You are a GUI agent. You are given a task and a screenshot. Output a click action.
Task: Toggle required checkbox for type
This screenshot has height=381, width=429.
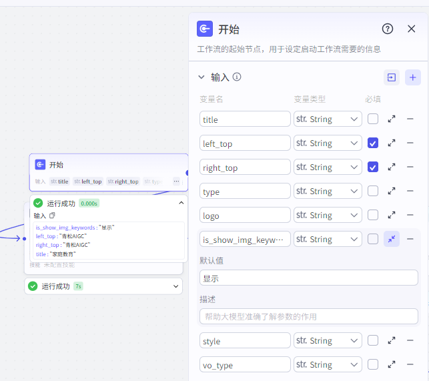click(373, 191)
